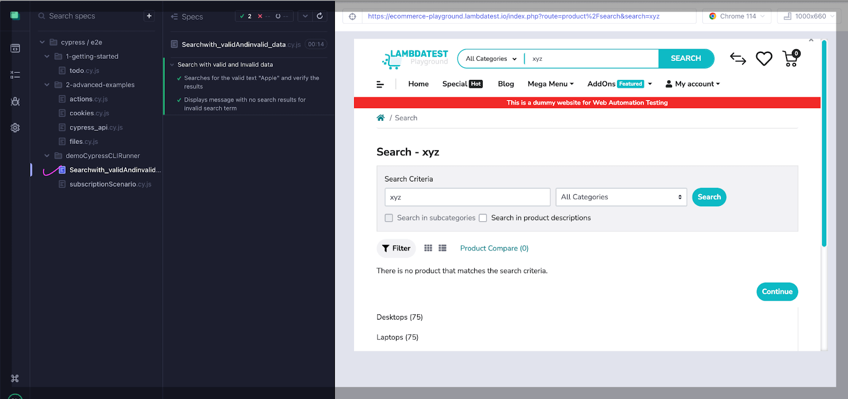This screenshot has height=399, width=848.
Task: Collapse the demoCypressCLIRunner folder
Action: 47,156
